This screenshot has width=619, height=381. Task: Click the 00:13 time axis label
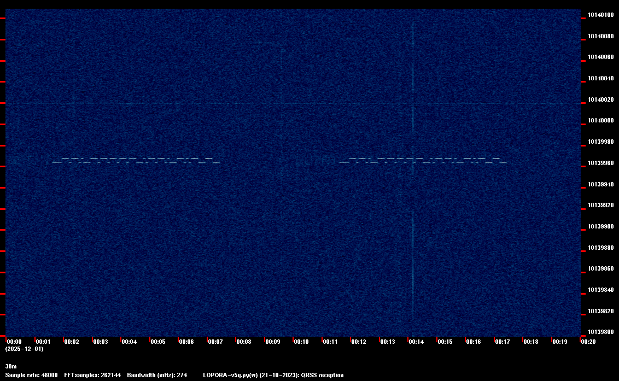387,342
